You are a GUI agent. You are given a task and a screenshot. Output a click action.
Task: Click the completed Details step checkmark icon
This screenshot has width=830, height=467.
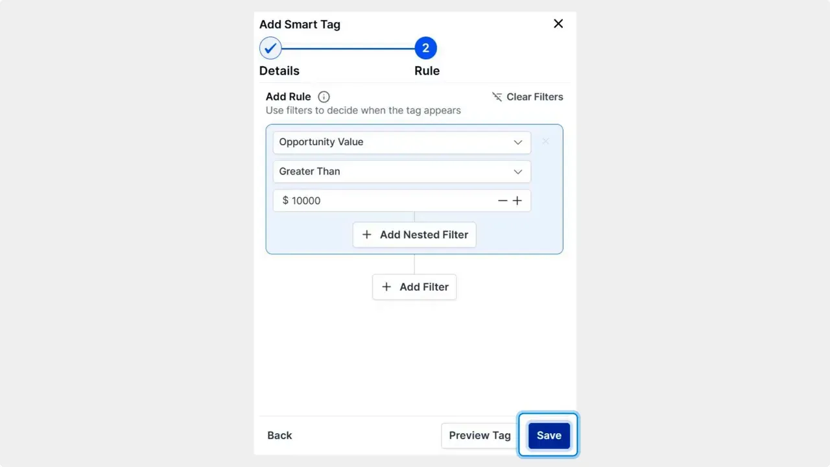270,47
